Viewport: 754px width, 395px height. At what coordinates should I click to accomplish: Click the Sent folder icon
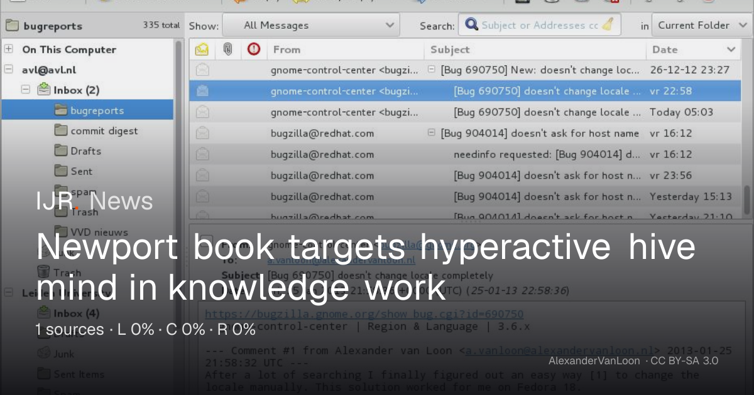pos(60,171)
